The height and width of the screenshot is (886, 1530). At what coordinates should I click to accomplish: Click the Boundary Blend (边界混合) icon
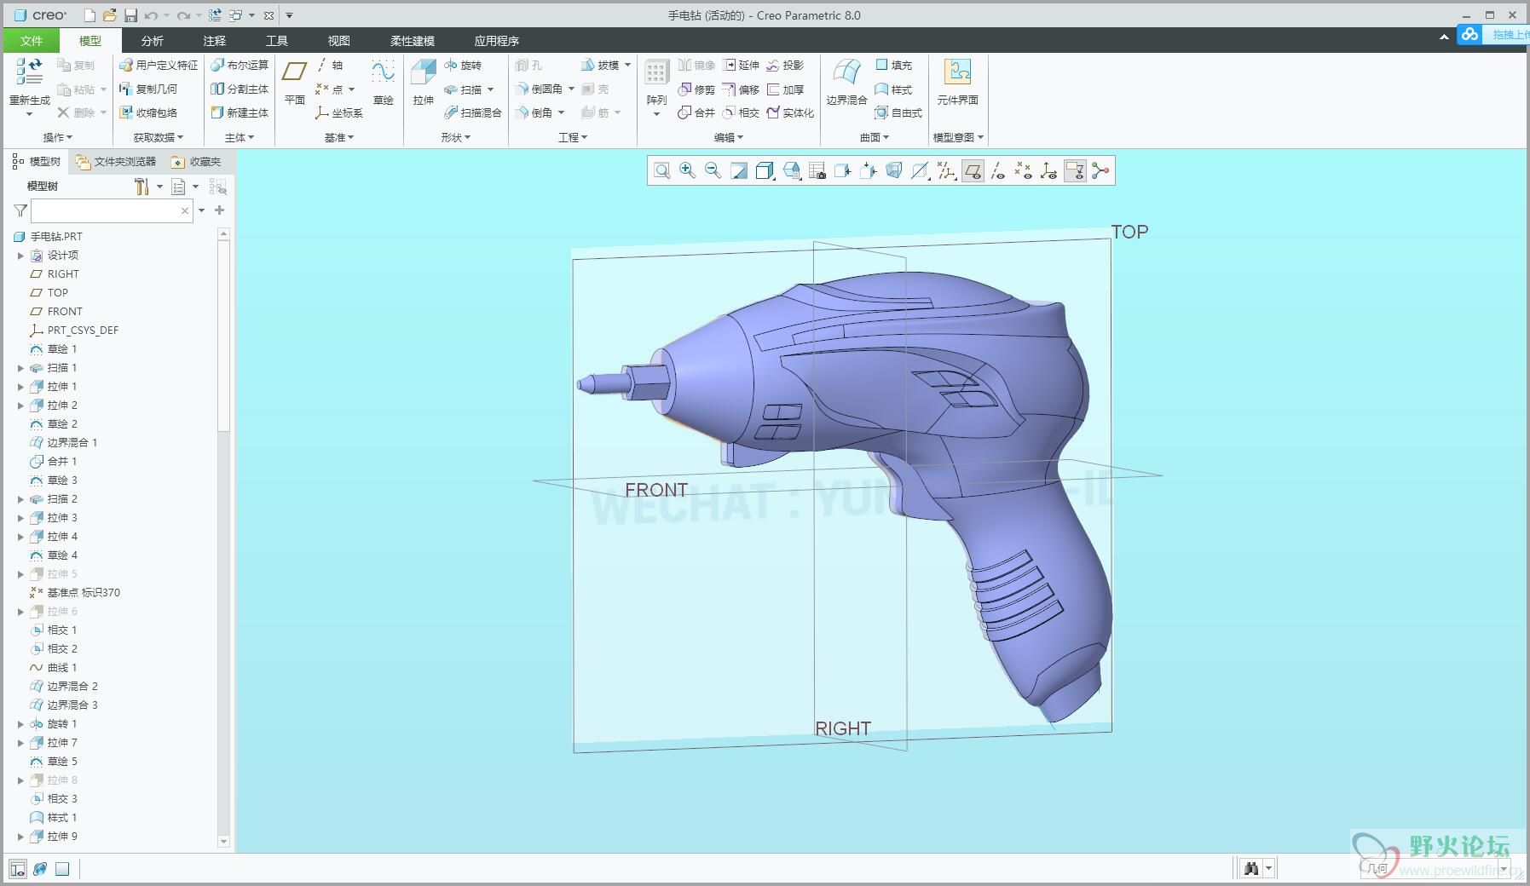pyautogui.click(x=846, y=73)
